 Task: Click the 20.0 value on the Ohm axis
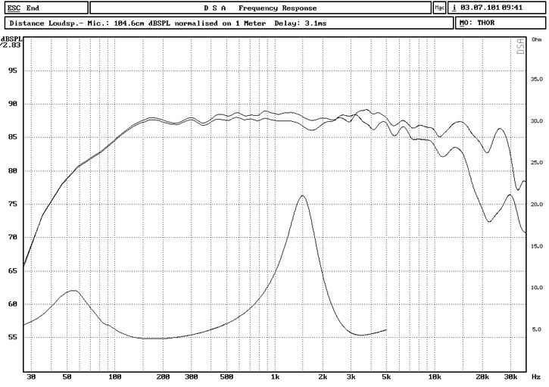click(537, 204)
